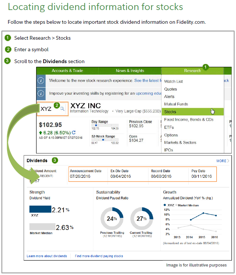The width and height of the screenshot is (236, 275).
Task: Click the info icon beside Welcome message
Action: coord(41,81)
